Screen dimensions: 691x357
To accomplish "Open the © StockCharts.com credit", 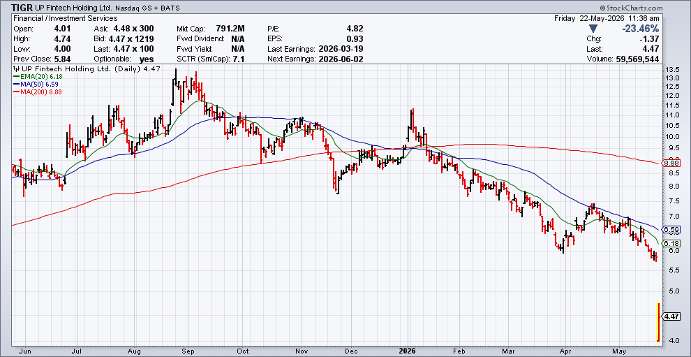I will (x=631, y=8).
